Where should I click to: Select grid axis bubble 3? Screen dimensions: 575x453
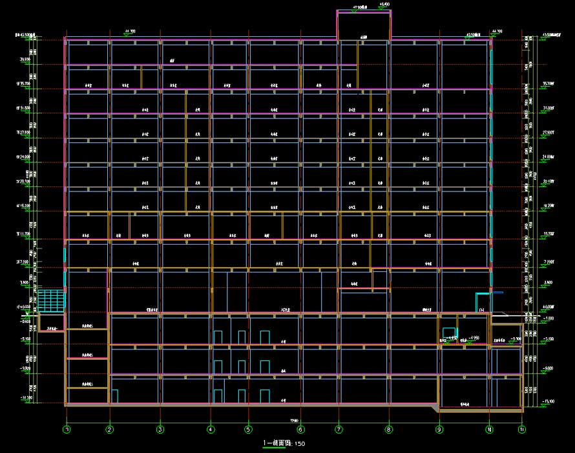tap(160, 429)
